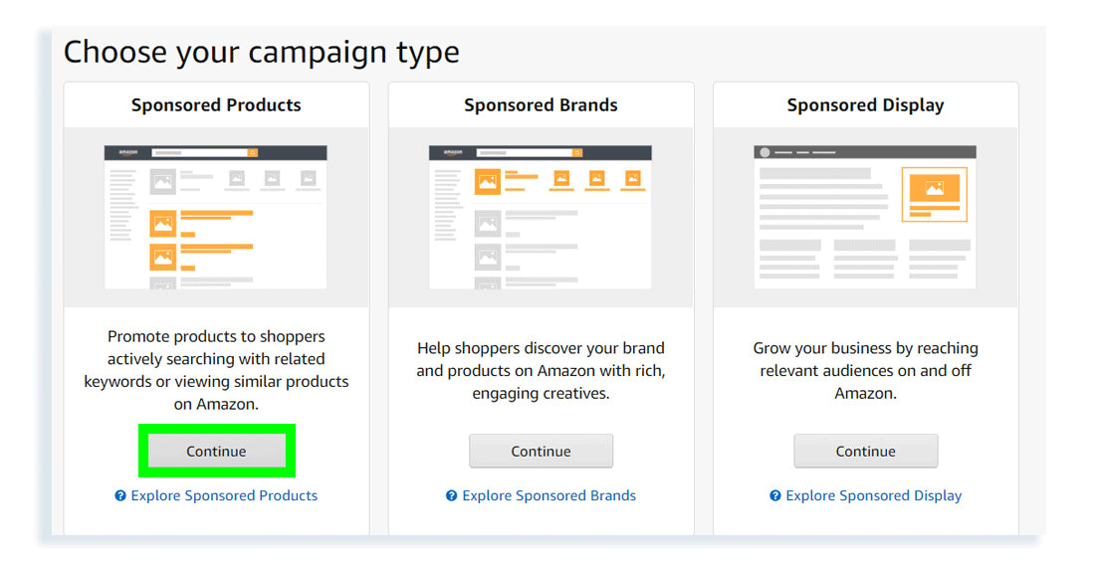Select the Sponsored Brands card heading

(x=541, y=105)
